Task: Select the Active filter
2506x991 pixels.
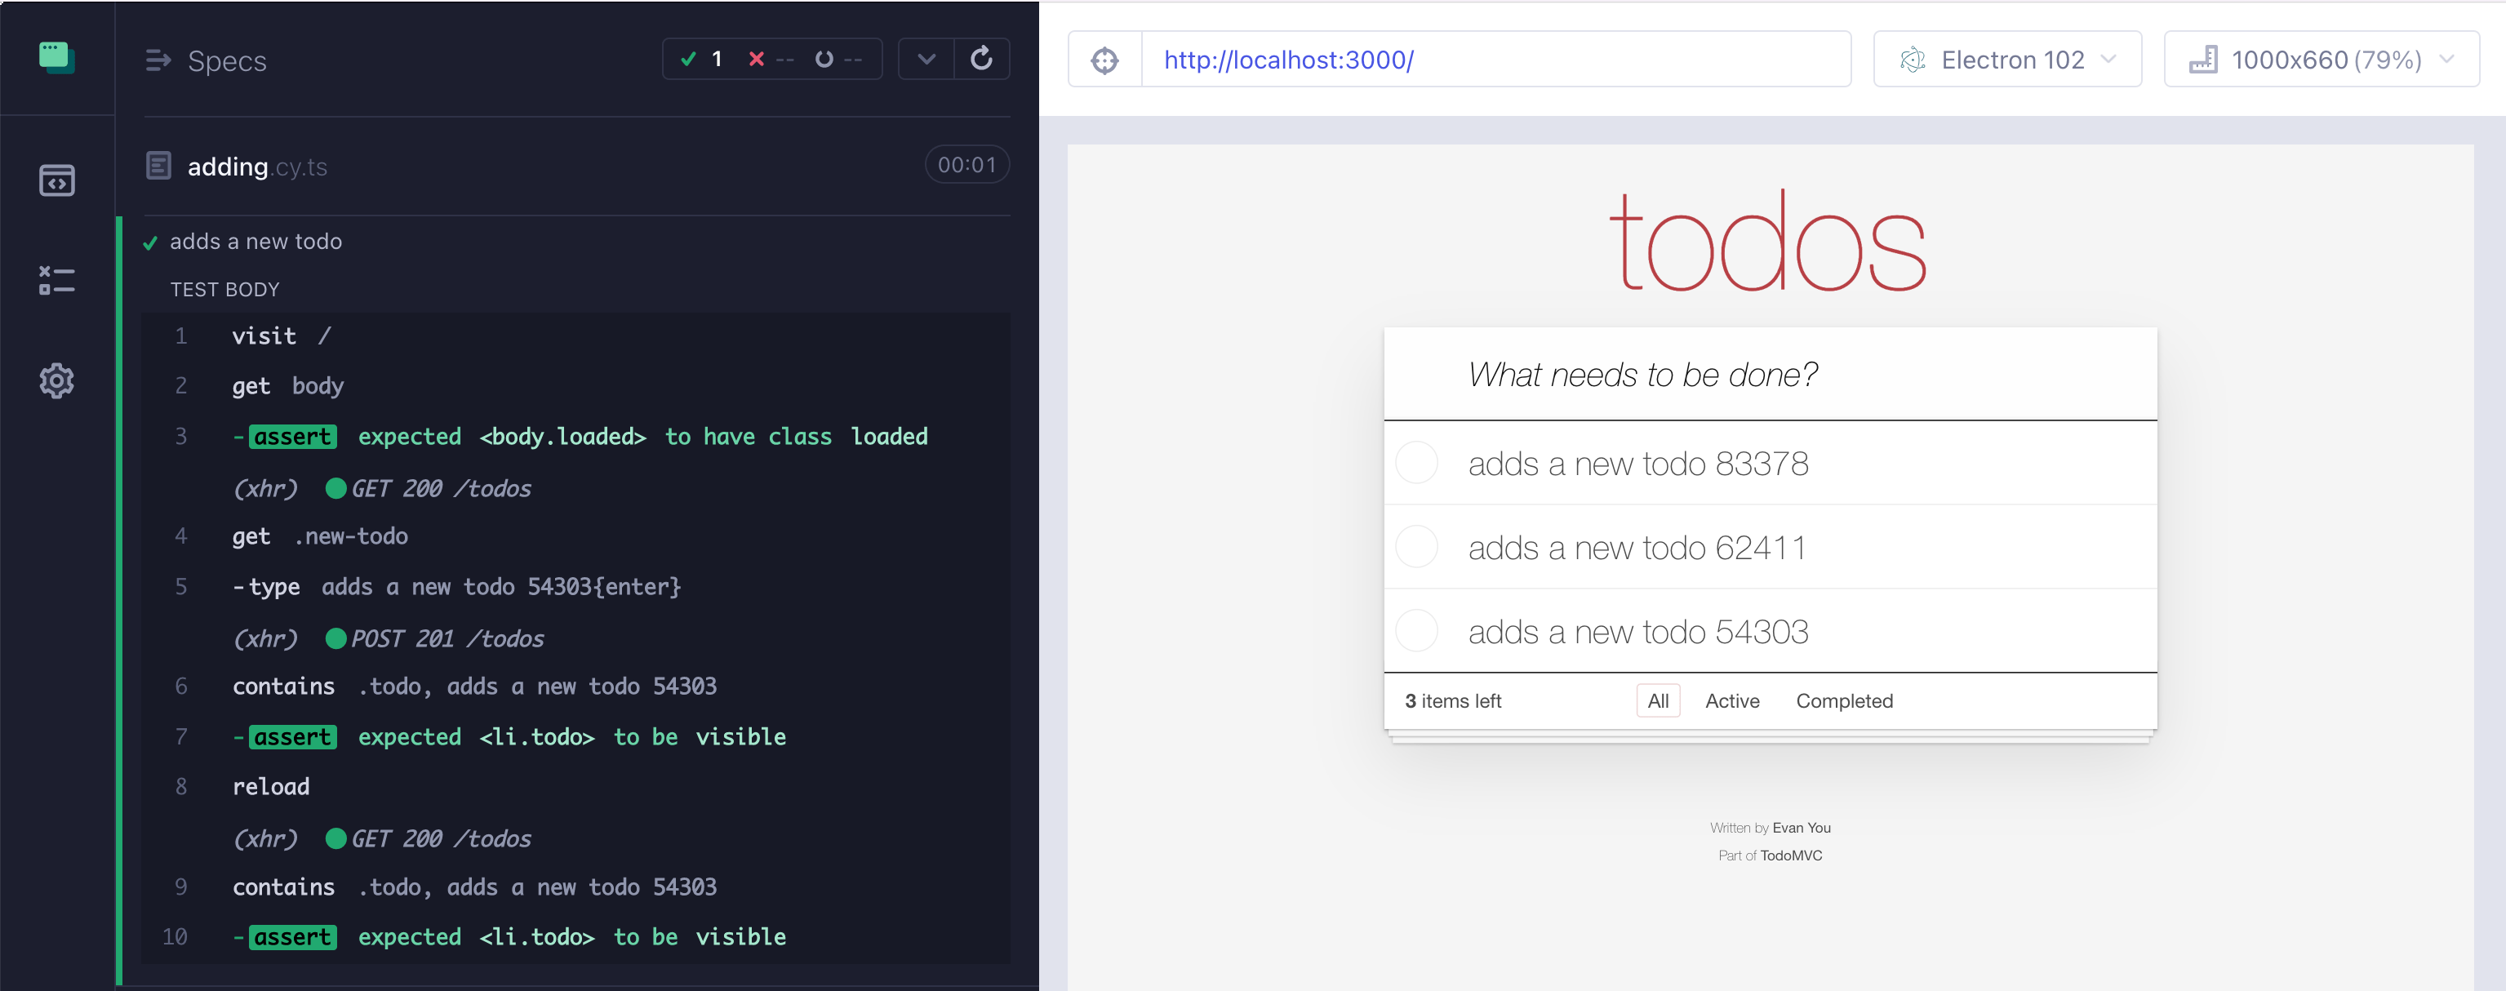Action: [x=1731, y=701]
